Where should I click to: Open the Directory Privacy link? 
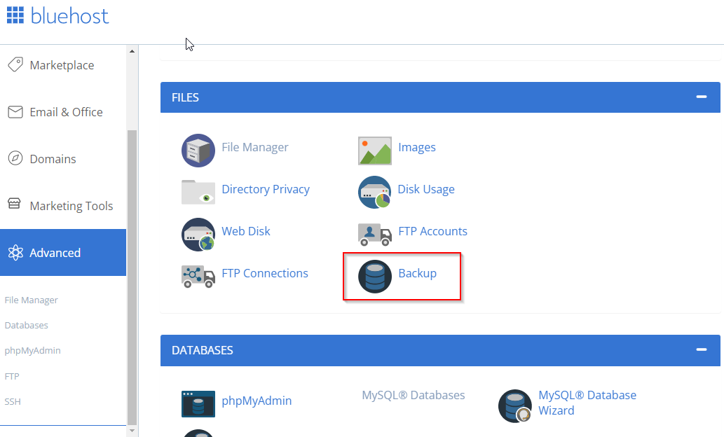tap(266, 189)
